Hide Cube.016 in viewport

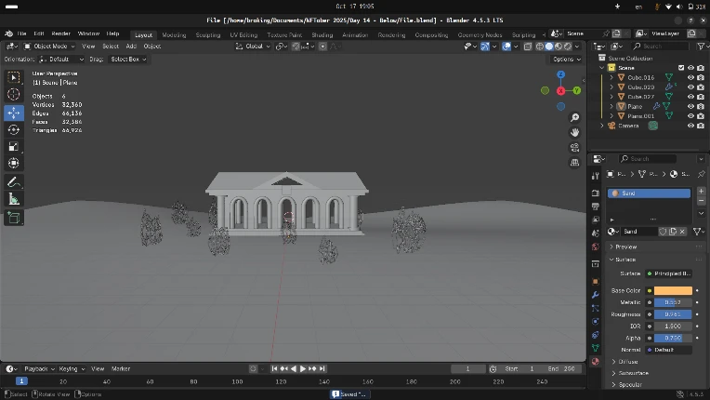[x=690, y=77]
